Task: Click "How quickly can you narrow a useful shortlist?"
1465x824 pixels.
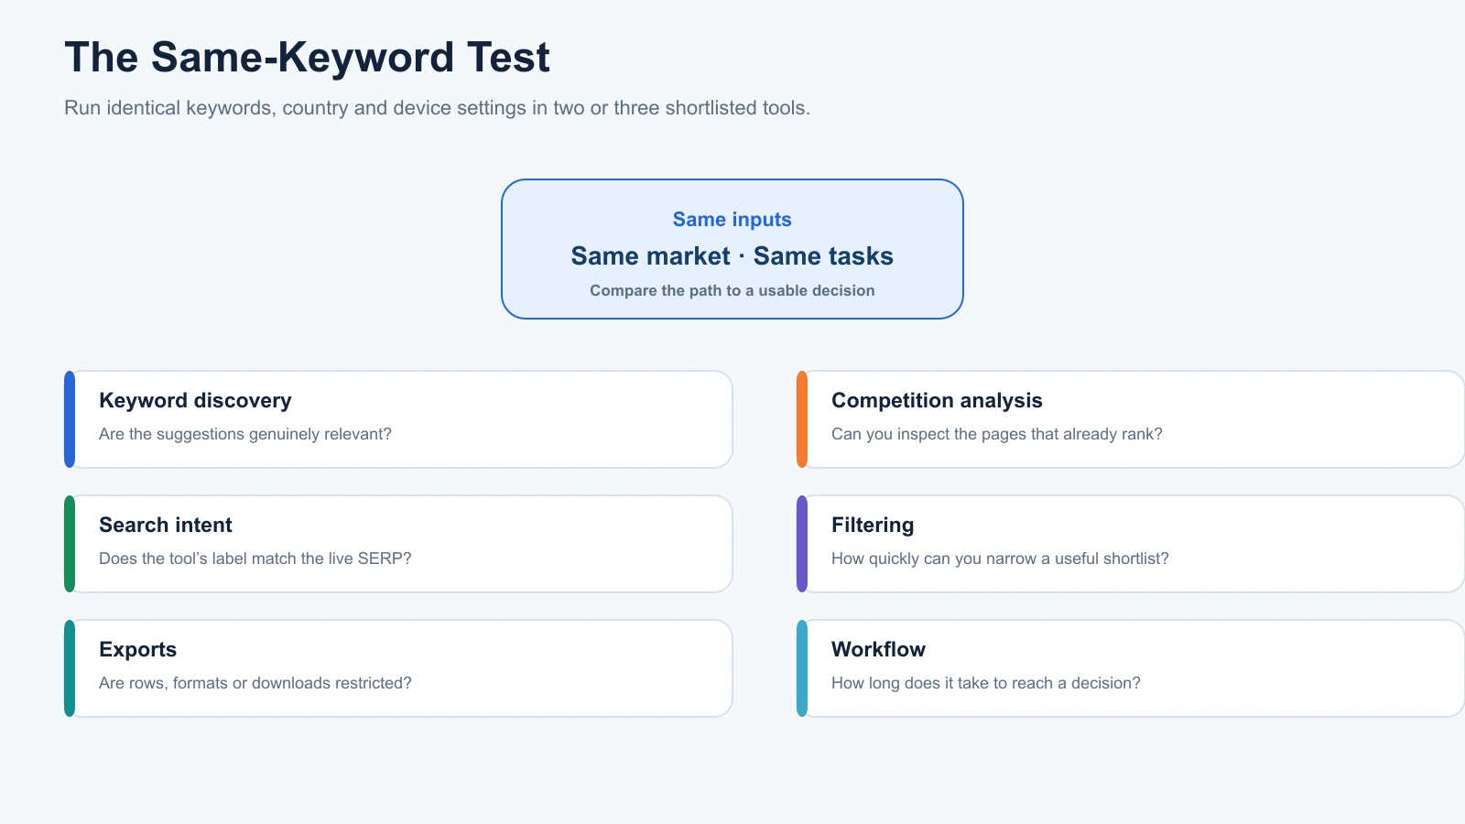Action: [1000, 558]
